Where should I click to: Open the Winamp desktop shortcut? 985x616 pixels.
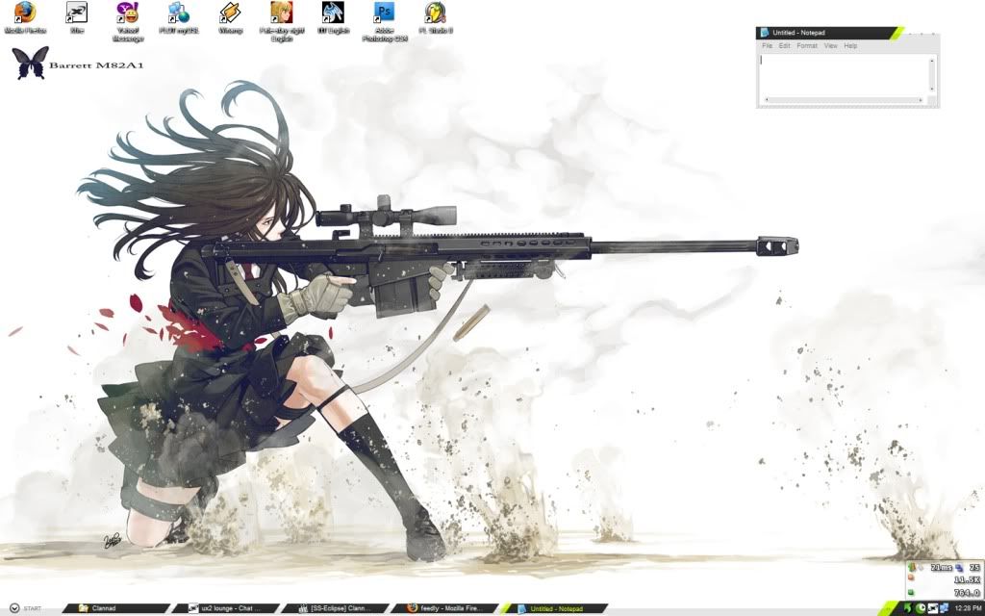[x=230, y=17]
